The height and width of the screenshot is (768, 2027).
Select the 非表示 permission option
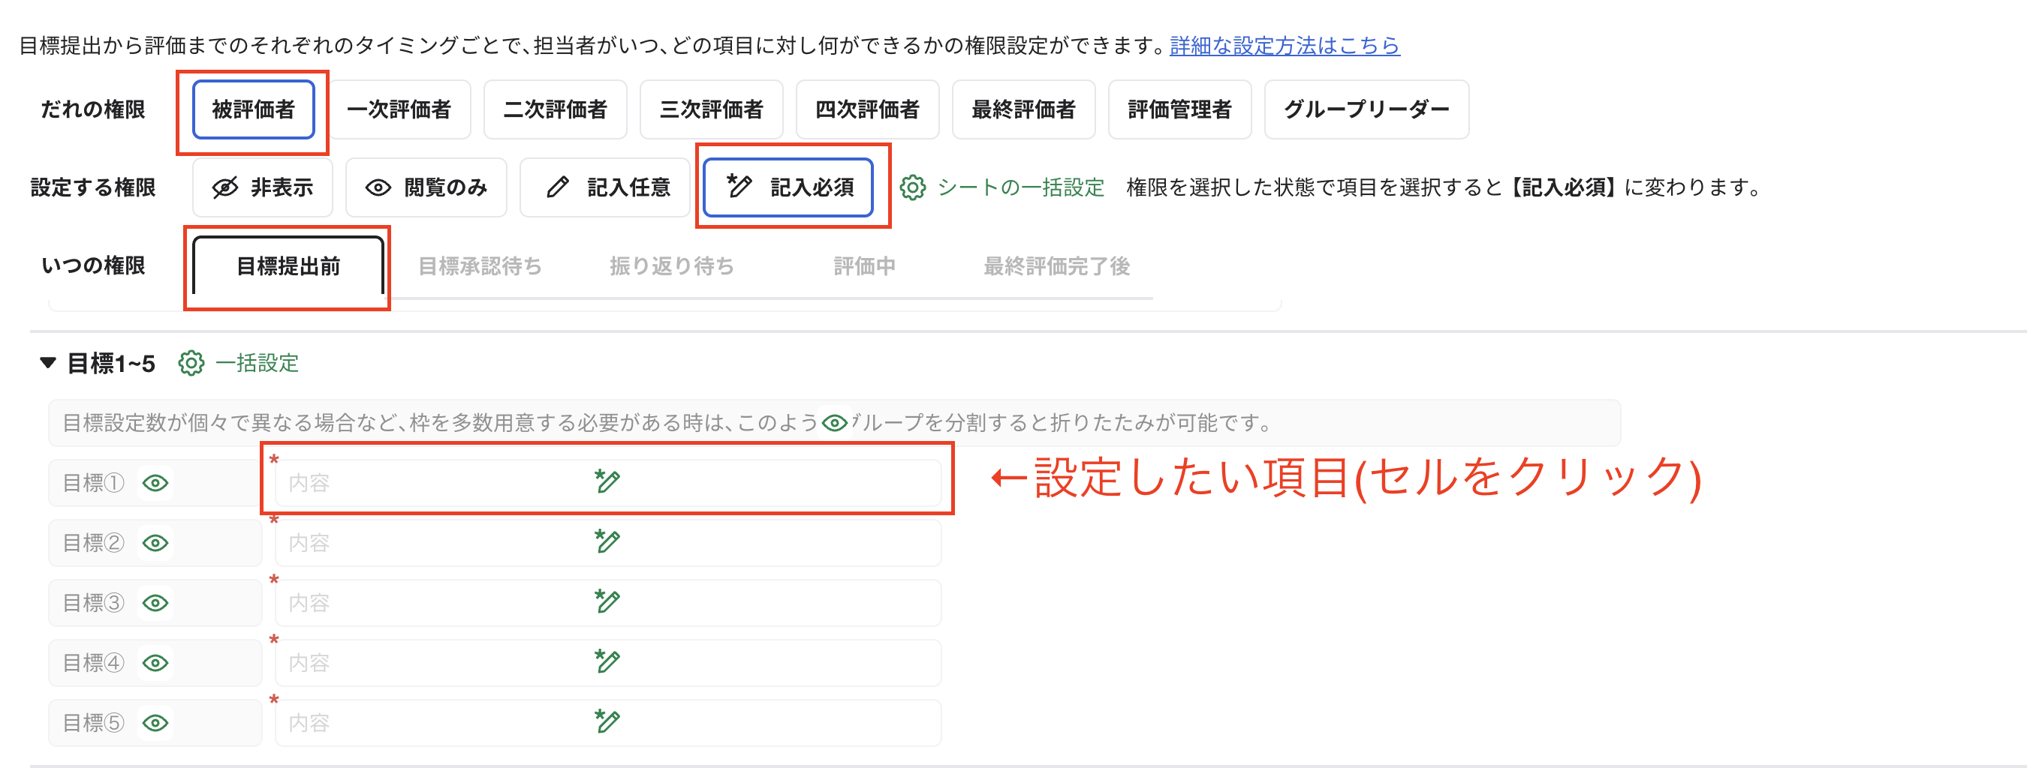(262, 187)
